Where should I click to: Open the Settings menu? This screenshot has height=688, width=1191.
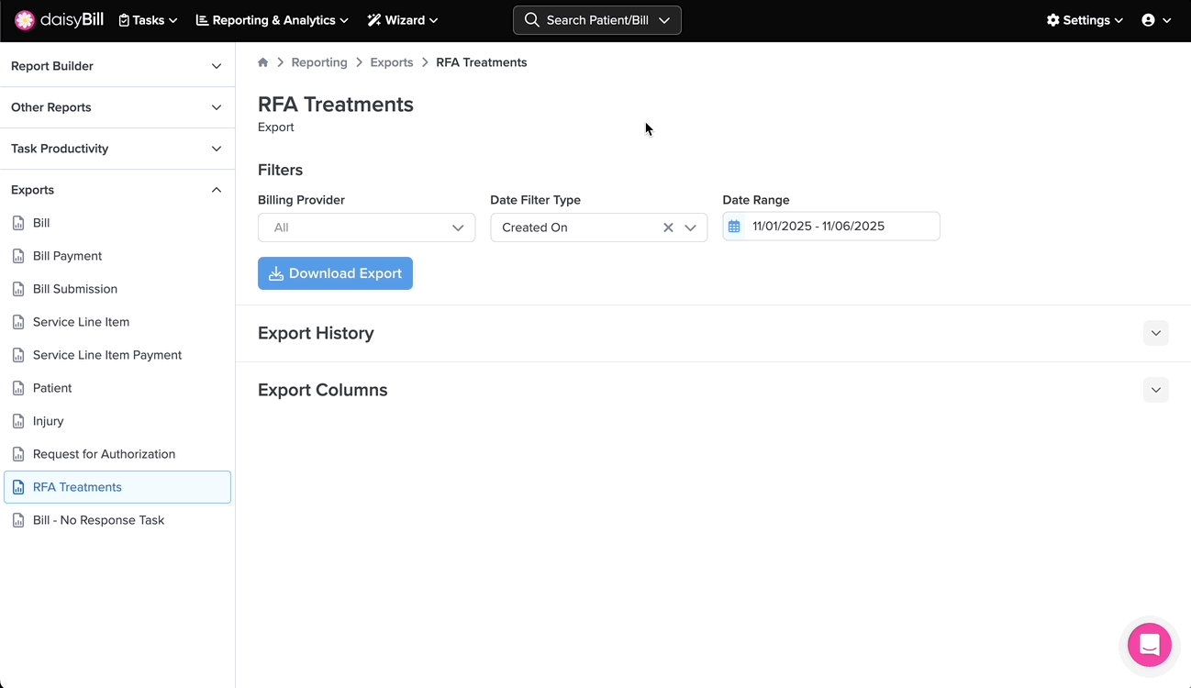pos(1085,20)
